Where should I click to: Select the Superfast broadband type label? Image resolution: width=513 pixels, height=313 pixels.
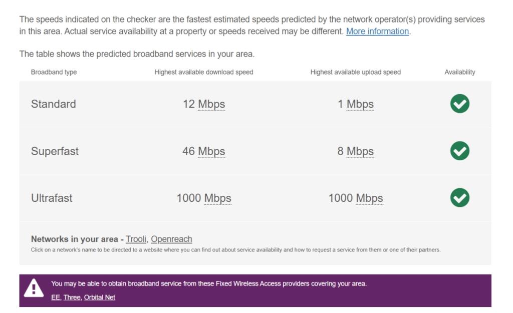pyautogui.click(x=55, y=151)
